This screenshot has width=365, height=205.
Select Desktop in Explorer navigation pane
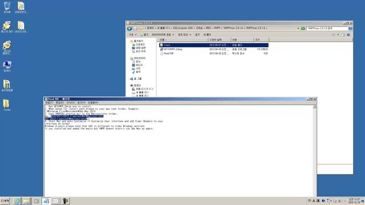coord(139,48)
